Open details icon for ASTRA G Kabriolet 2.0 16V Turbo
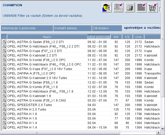The width and height of the screenshot is (165, 135). click(4, 77)
